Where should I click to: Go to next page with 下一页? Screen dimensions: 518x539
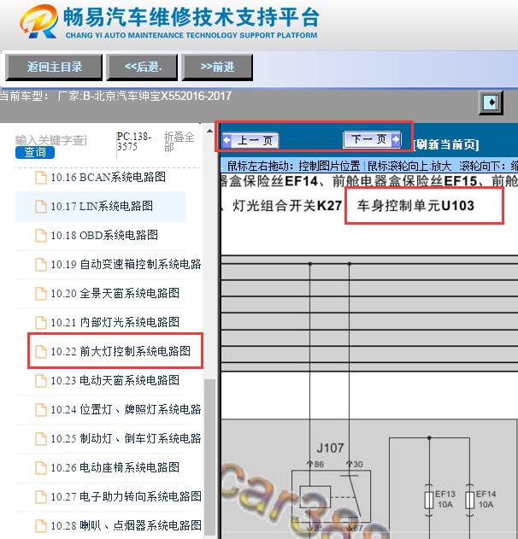372,139
